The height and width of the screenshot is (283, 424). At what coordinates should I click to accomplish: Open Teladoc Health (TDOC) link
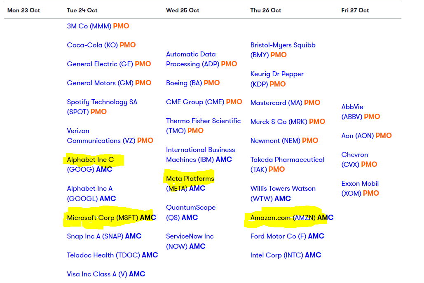pos(103,255)
